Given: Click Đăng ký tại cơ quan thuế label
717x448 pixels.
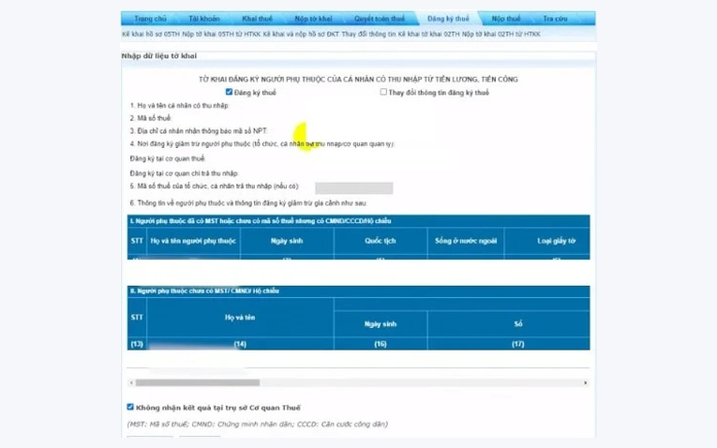Looking at the screenshot, I should point(168,158).
